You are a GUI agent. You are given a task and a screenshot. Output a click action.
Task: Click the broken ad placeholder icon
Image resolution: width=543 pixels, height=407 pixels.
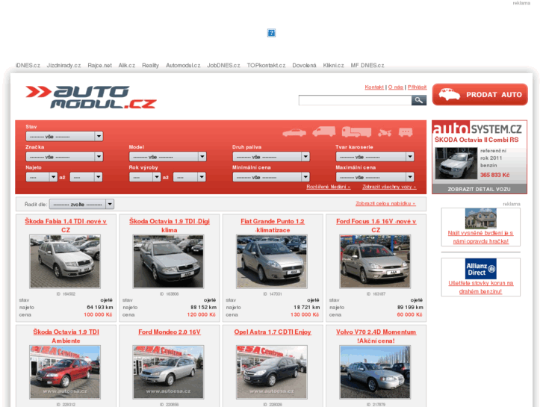click(x=272, y=33)
